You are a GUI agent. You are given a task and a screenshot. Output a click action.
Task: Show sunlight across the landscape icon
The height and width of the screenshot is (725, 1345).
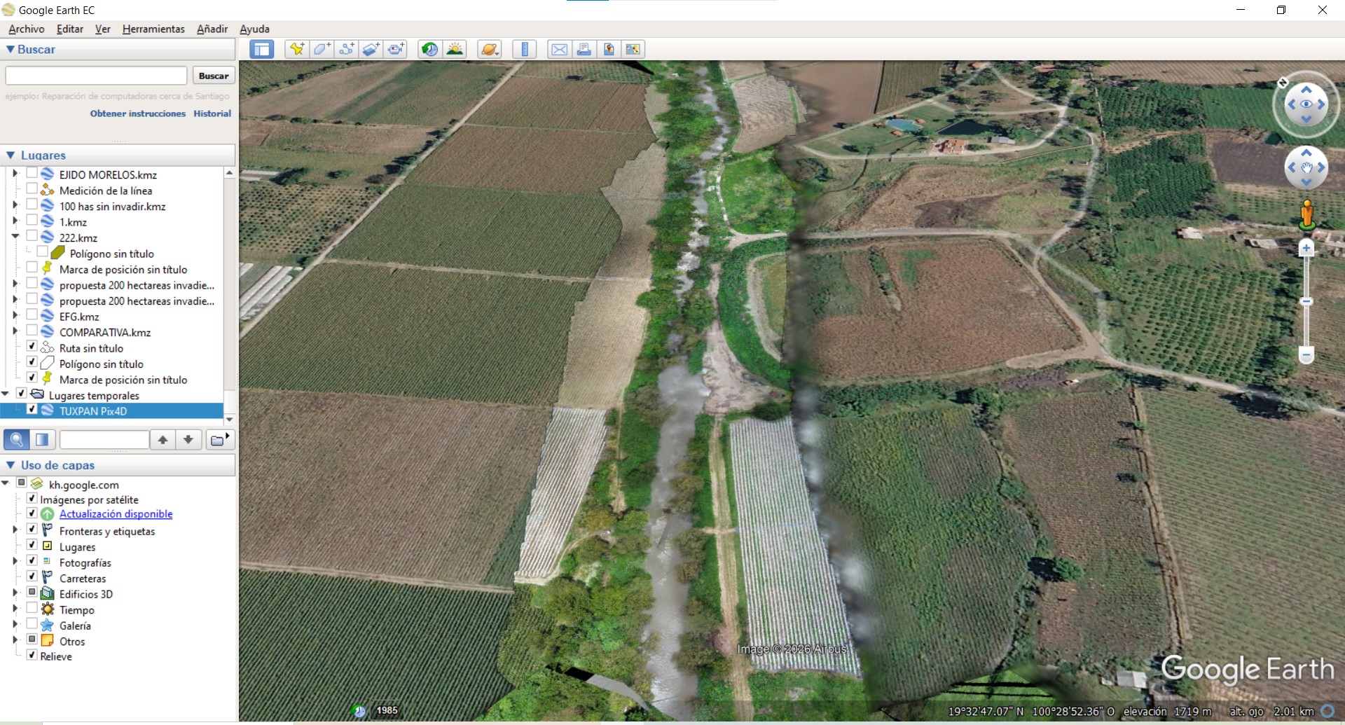(x=455, y=49)
